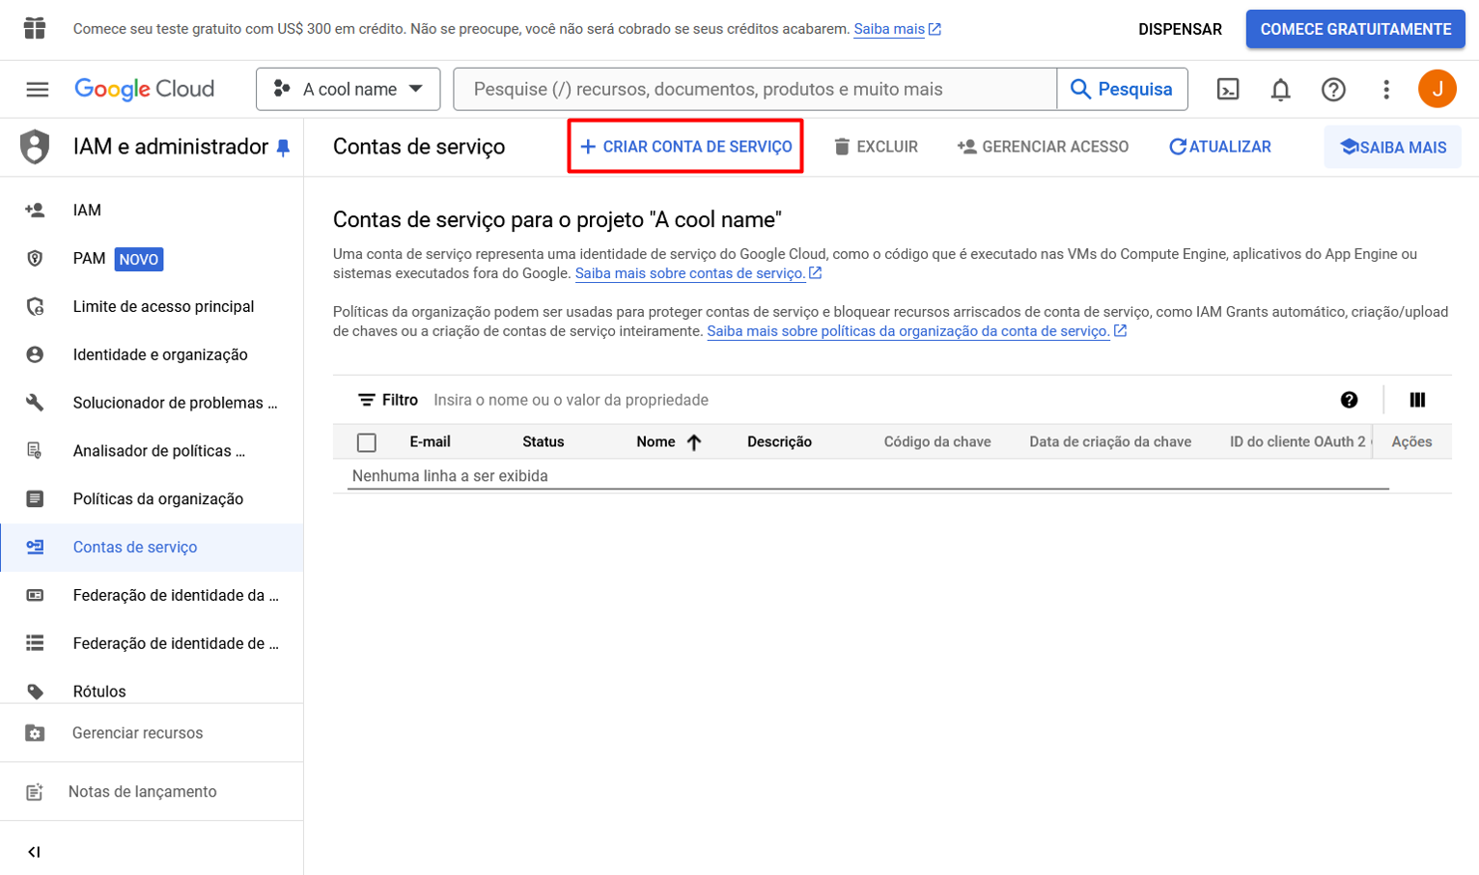1479x875 pixels.
Task: Select Contas de serviço in sidebar
Action: [152, 548]
